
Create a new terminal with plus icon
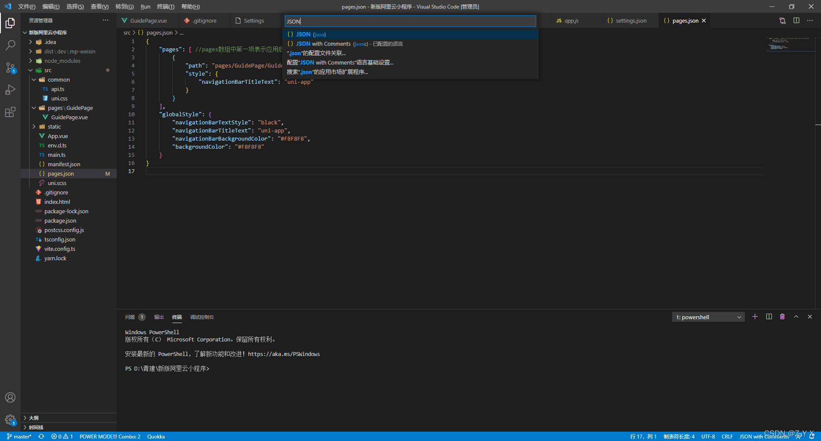[755, 317]
